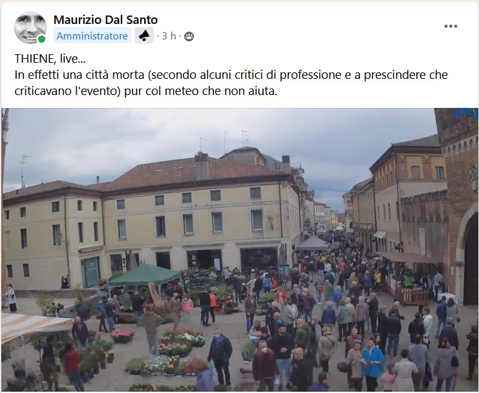Open Maurizio Dal Santo's profile picture
This screenshot has width=479, height=393.
coord(30,28)
